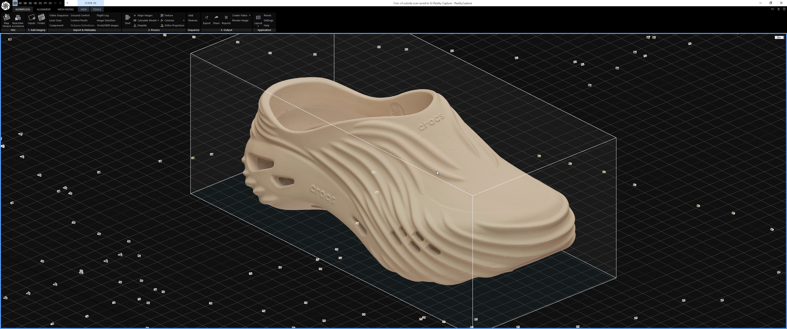Open Real-time Assistance
Screen dimensions: 787x329
click(x=18, y=21)
